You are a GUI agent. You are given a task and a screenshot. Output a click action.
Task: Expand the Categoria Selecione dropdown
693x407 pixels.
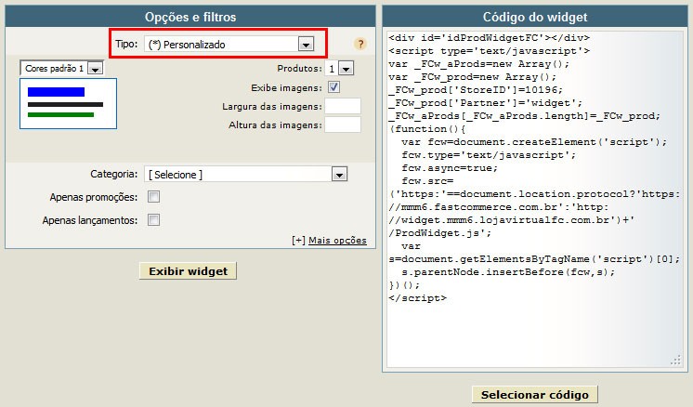(339, 175)
